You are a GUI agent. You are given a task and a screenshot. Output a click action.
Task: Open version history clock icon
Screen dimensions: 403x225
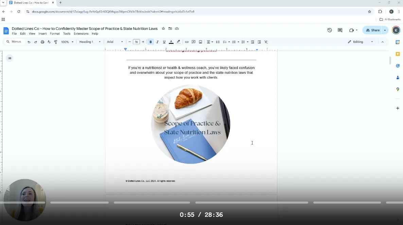pyautogui.click(x=329, y=30)
